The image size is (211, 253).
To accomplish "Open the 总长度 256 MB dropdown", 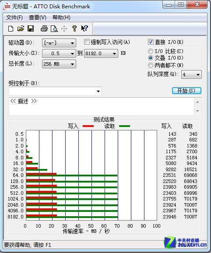I will (59, 64).
